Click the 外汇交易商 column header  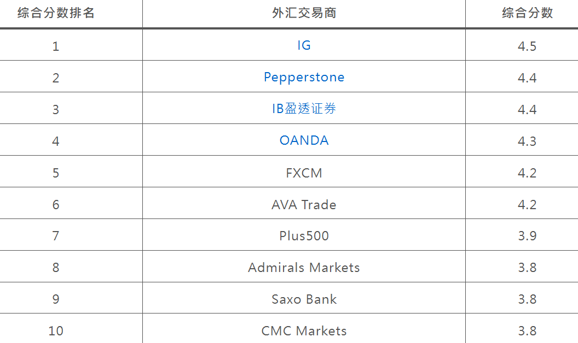304,13
